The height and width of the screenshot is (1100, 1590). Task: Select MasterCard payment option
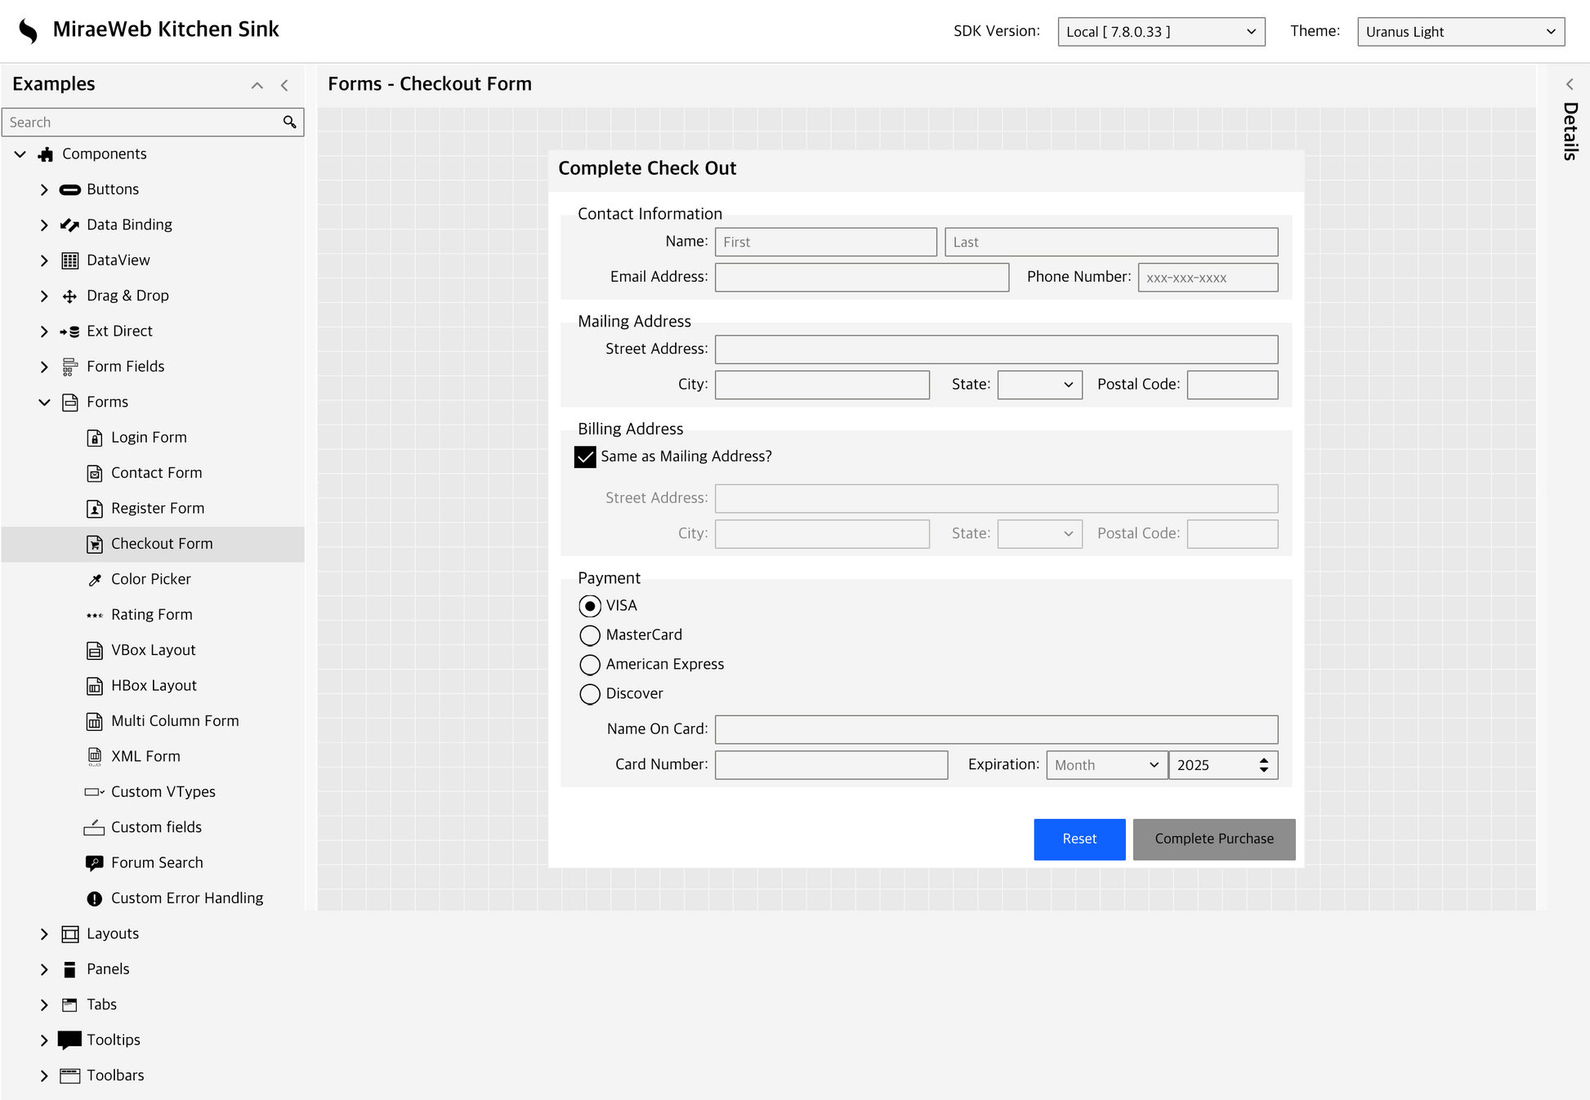click(590, 635)
